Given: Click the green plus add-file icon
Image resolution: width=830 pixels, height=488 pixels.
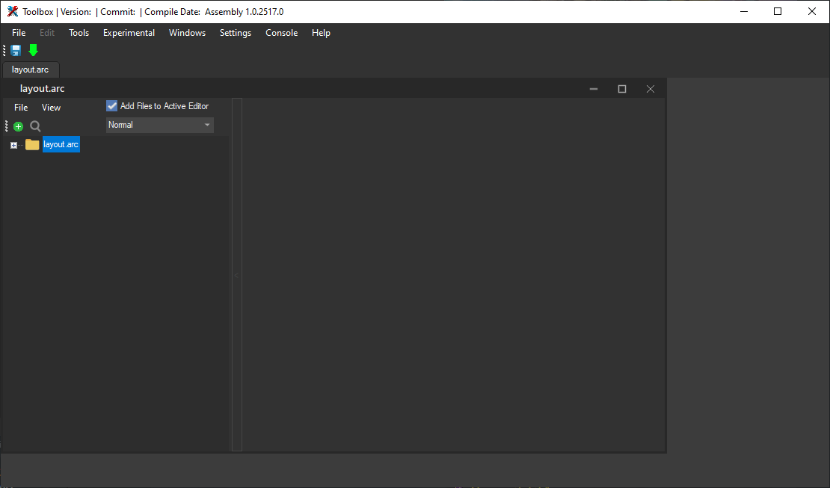Looking at the screenshot, I should pyautogui.click(x=19, y=126).
